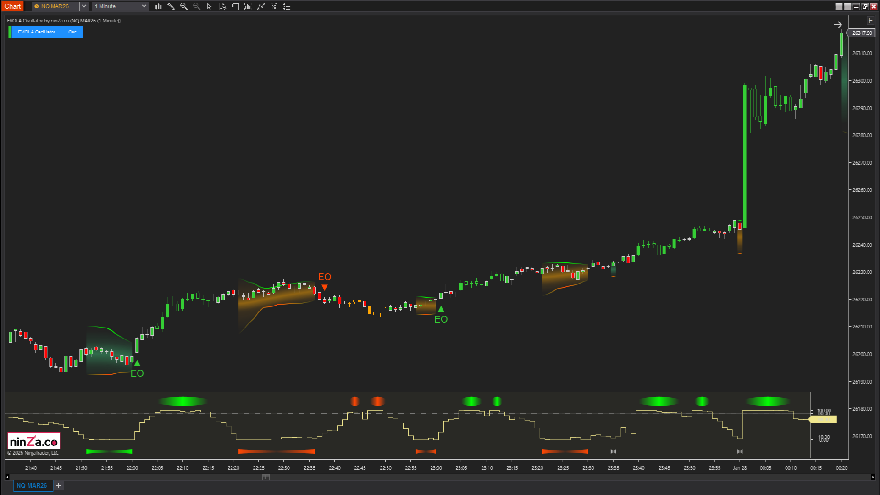
Task: Open the Data Box document icon
Action: click(x=222, y=6)
